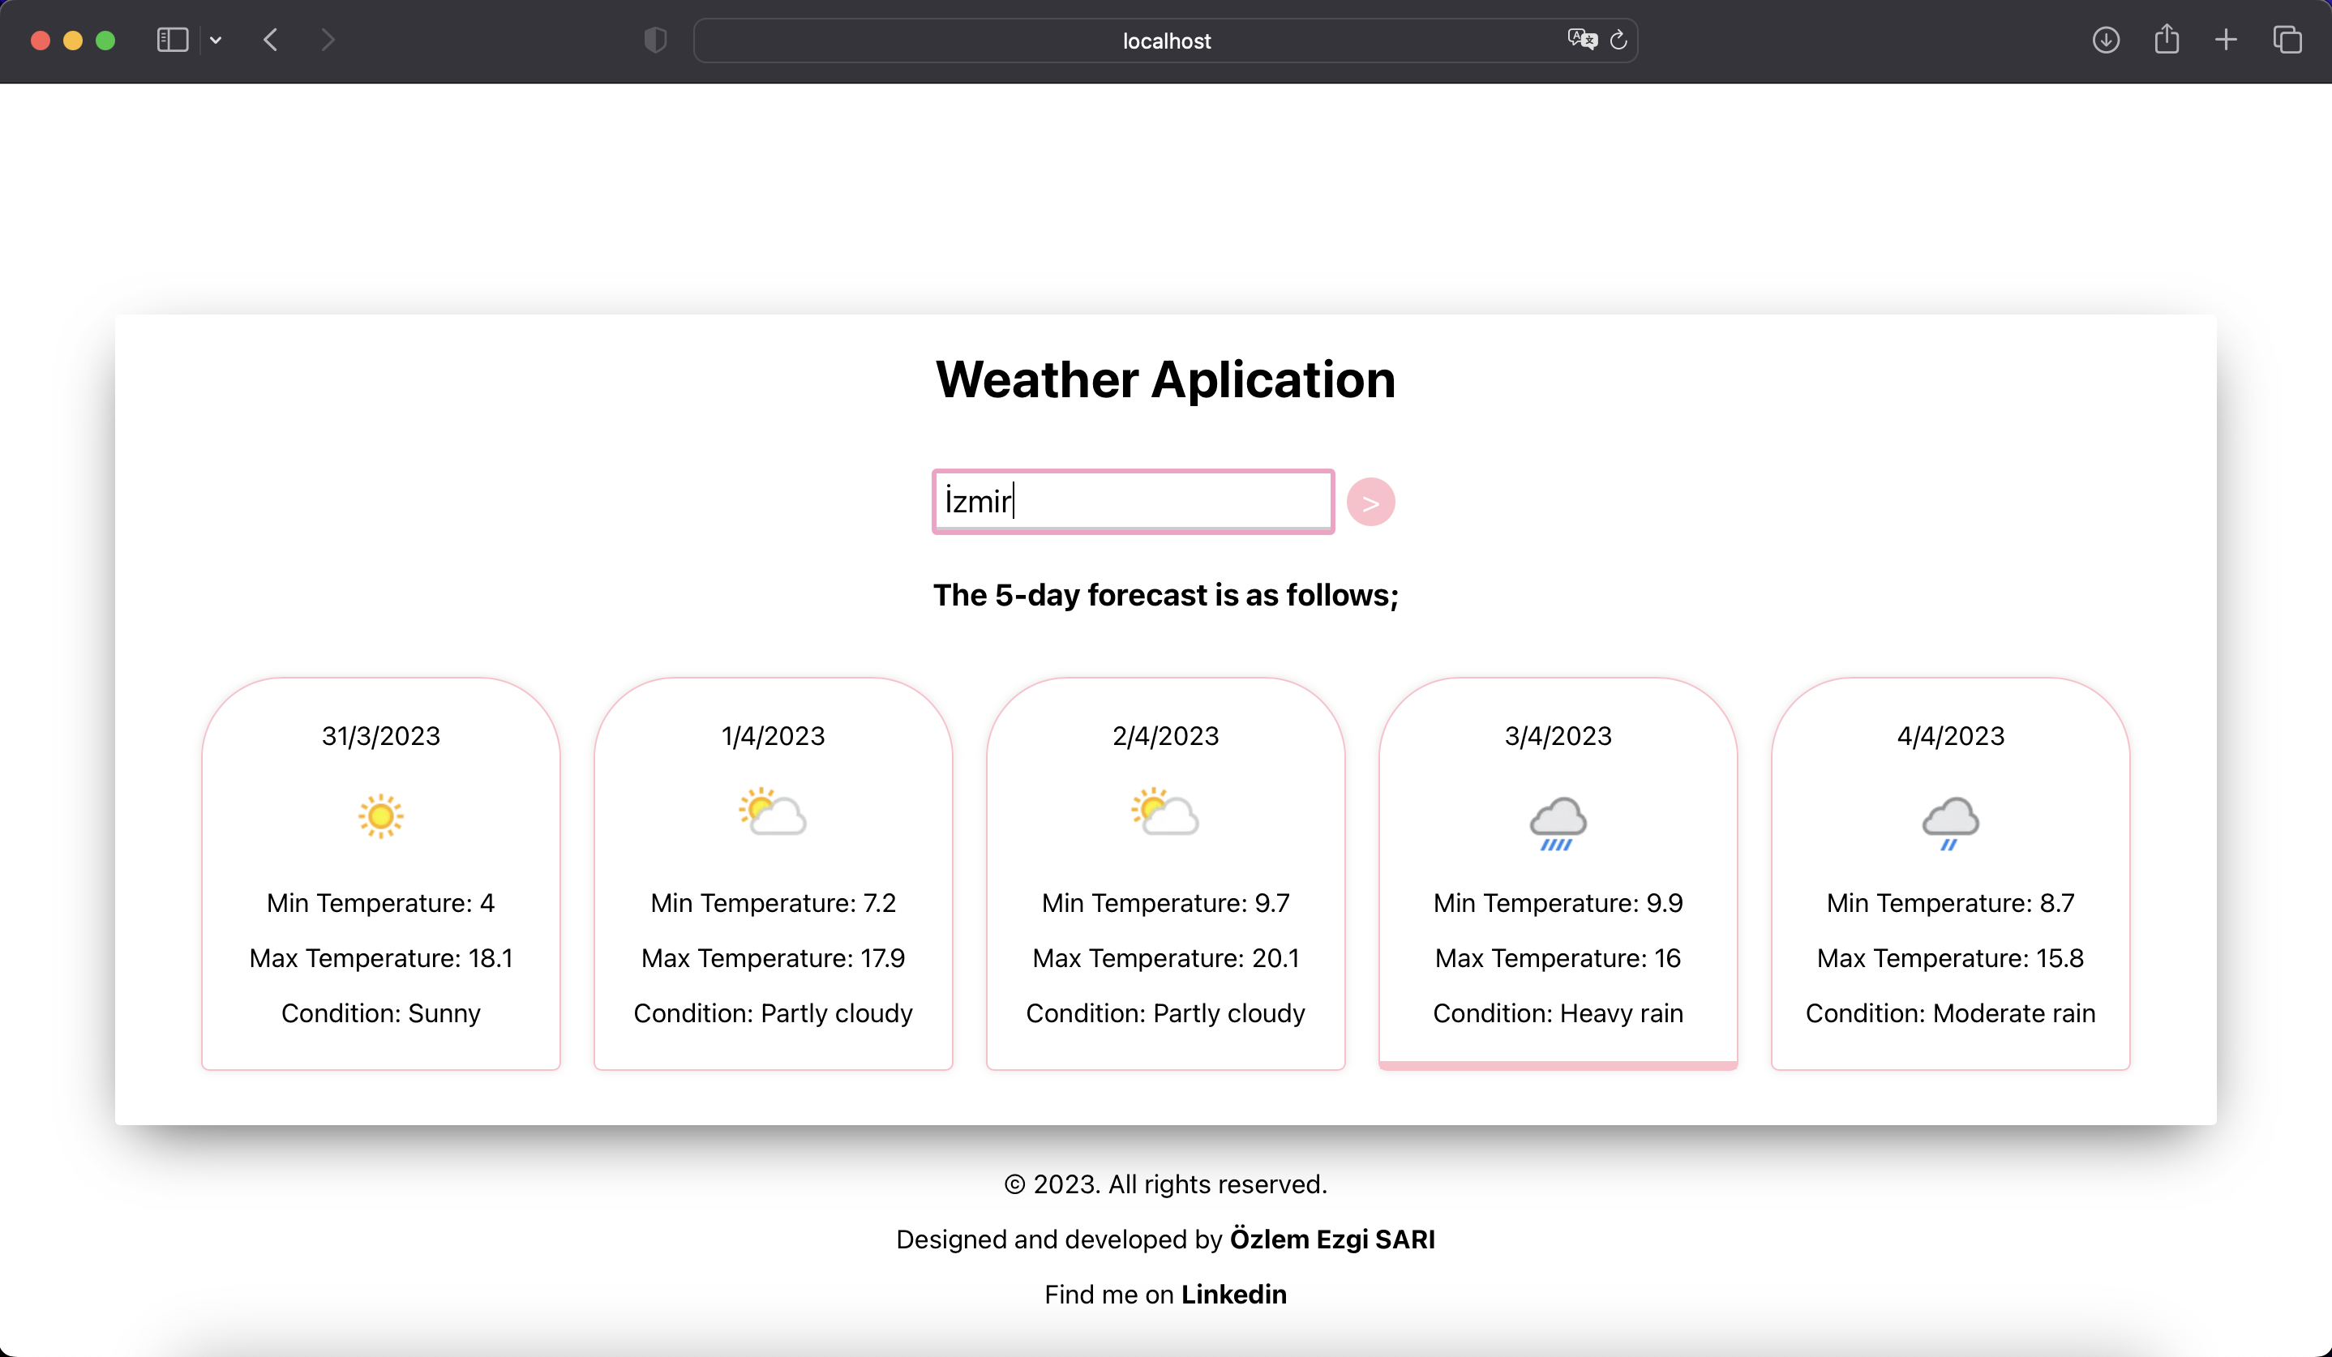The width and height of the screenshot is (2332, 1357).
Task: Click the pink search submit arrow button
Action: (x=1370, y=503)
